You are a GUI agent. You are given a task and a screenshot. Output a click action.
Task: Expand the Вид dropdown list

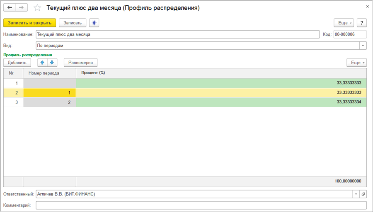click(363, 46)
